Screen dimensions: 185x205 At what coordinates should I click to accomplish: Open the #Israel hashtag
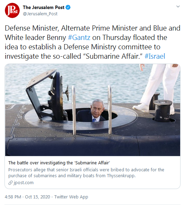pos(155,56)
